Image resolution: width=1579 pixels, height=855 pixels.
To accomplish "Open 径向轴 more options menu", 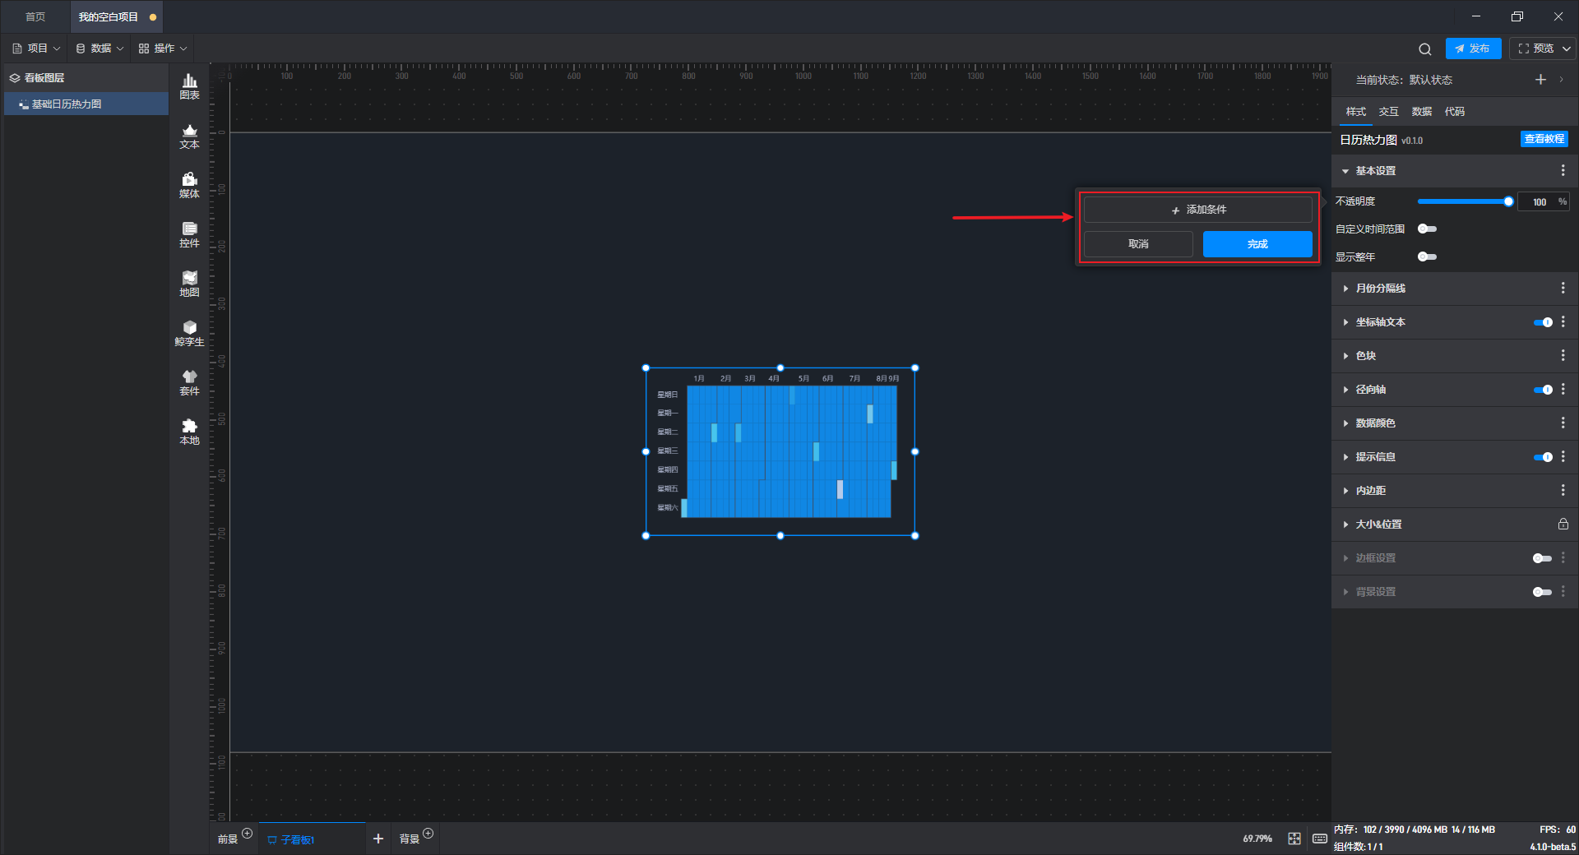I will tap(1563, 389).
